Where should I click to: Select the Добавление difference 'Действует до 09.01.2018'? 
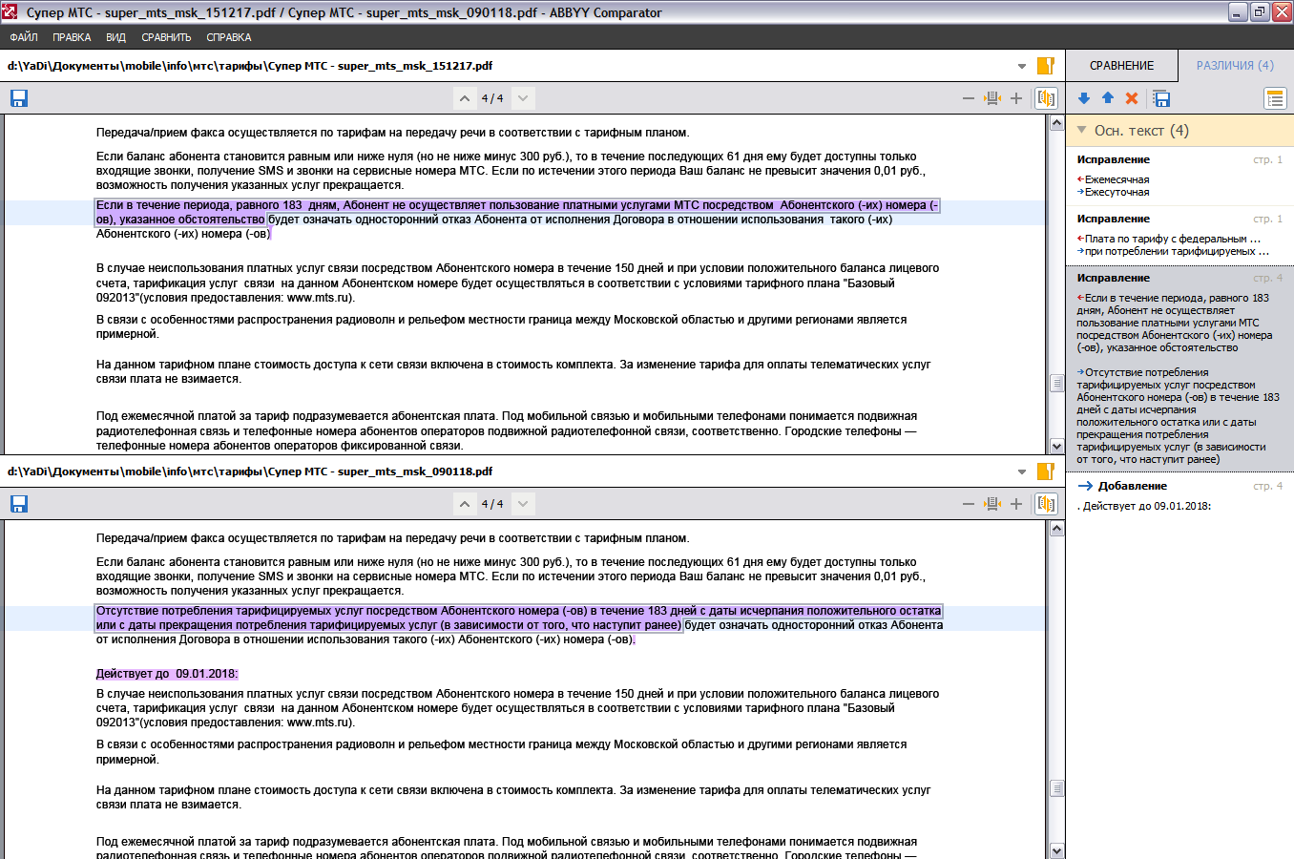click(1179, 496)
